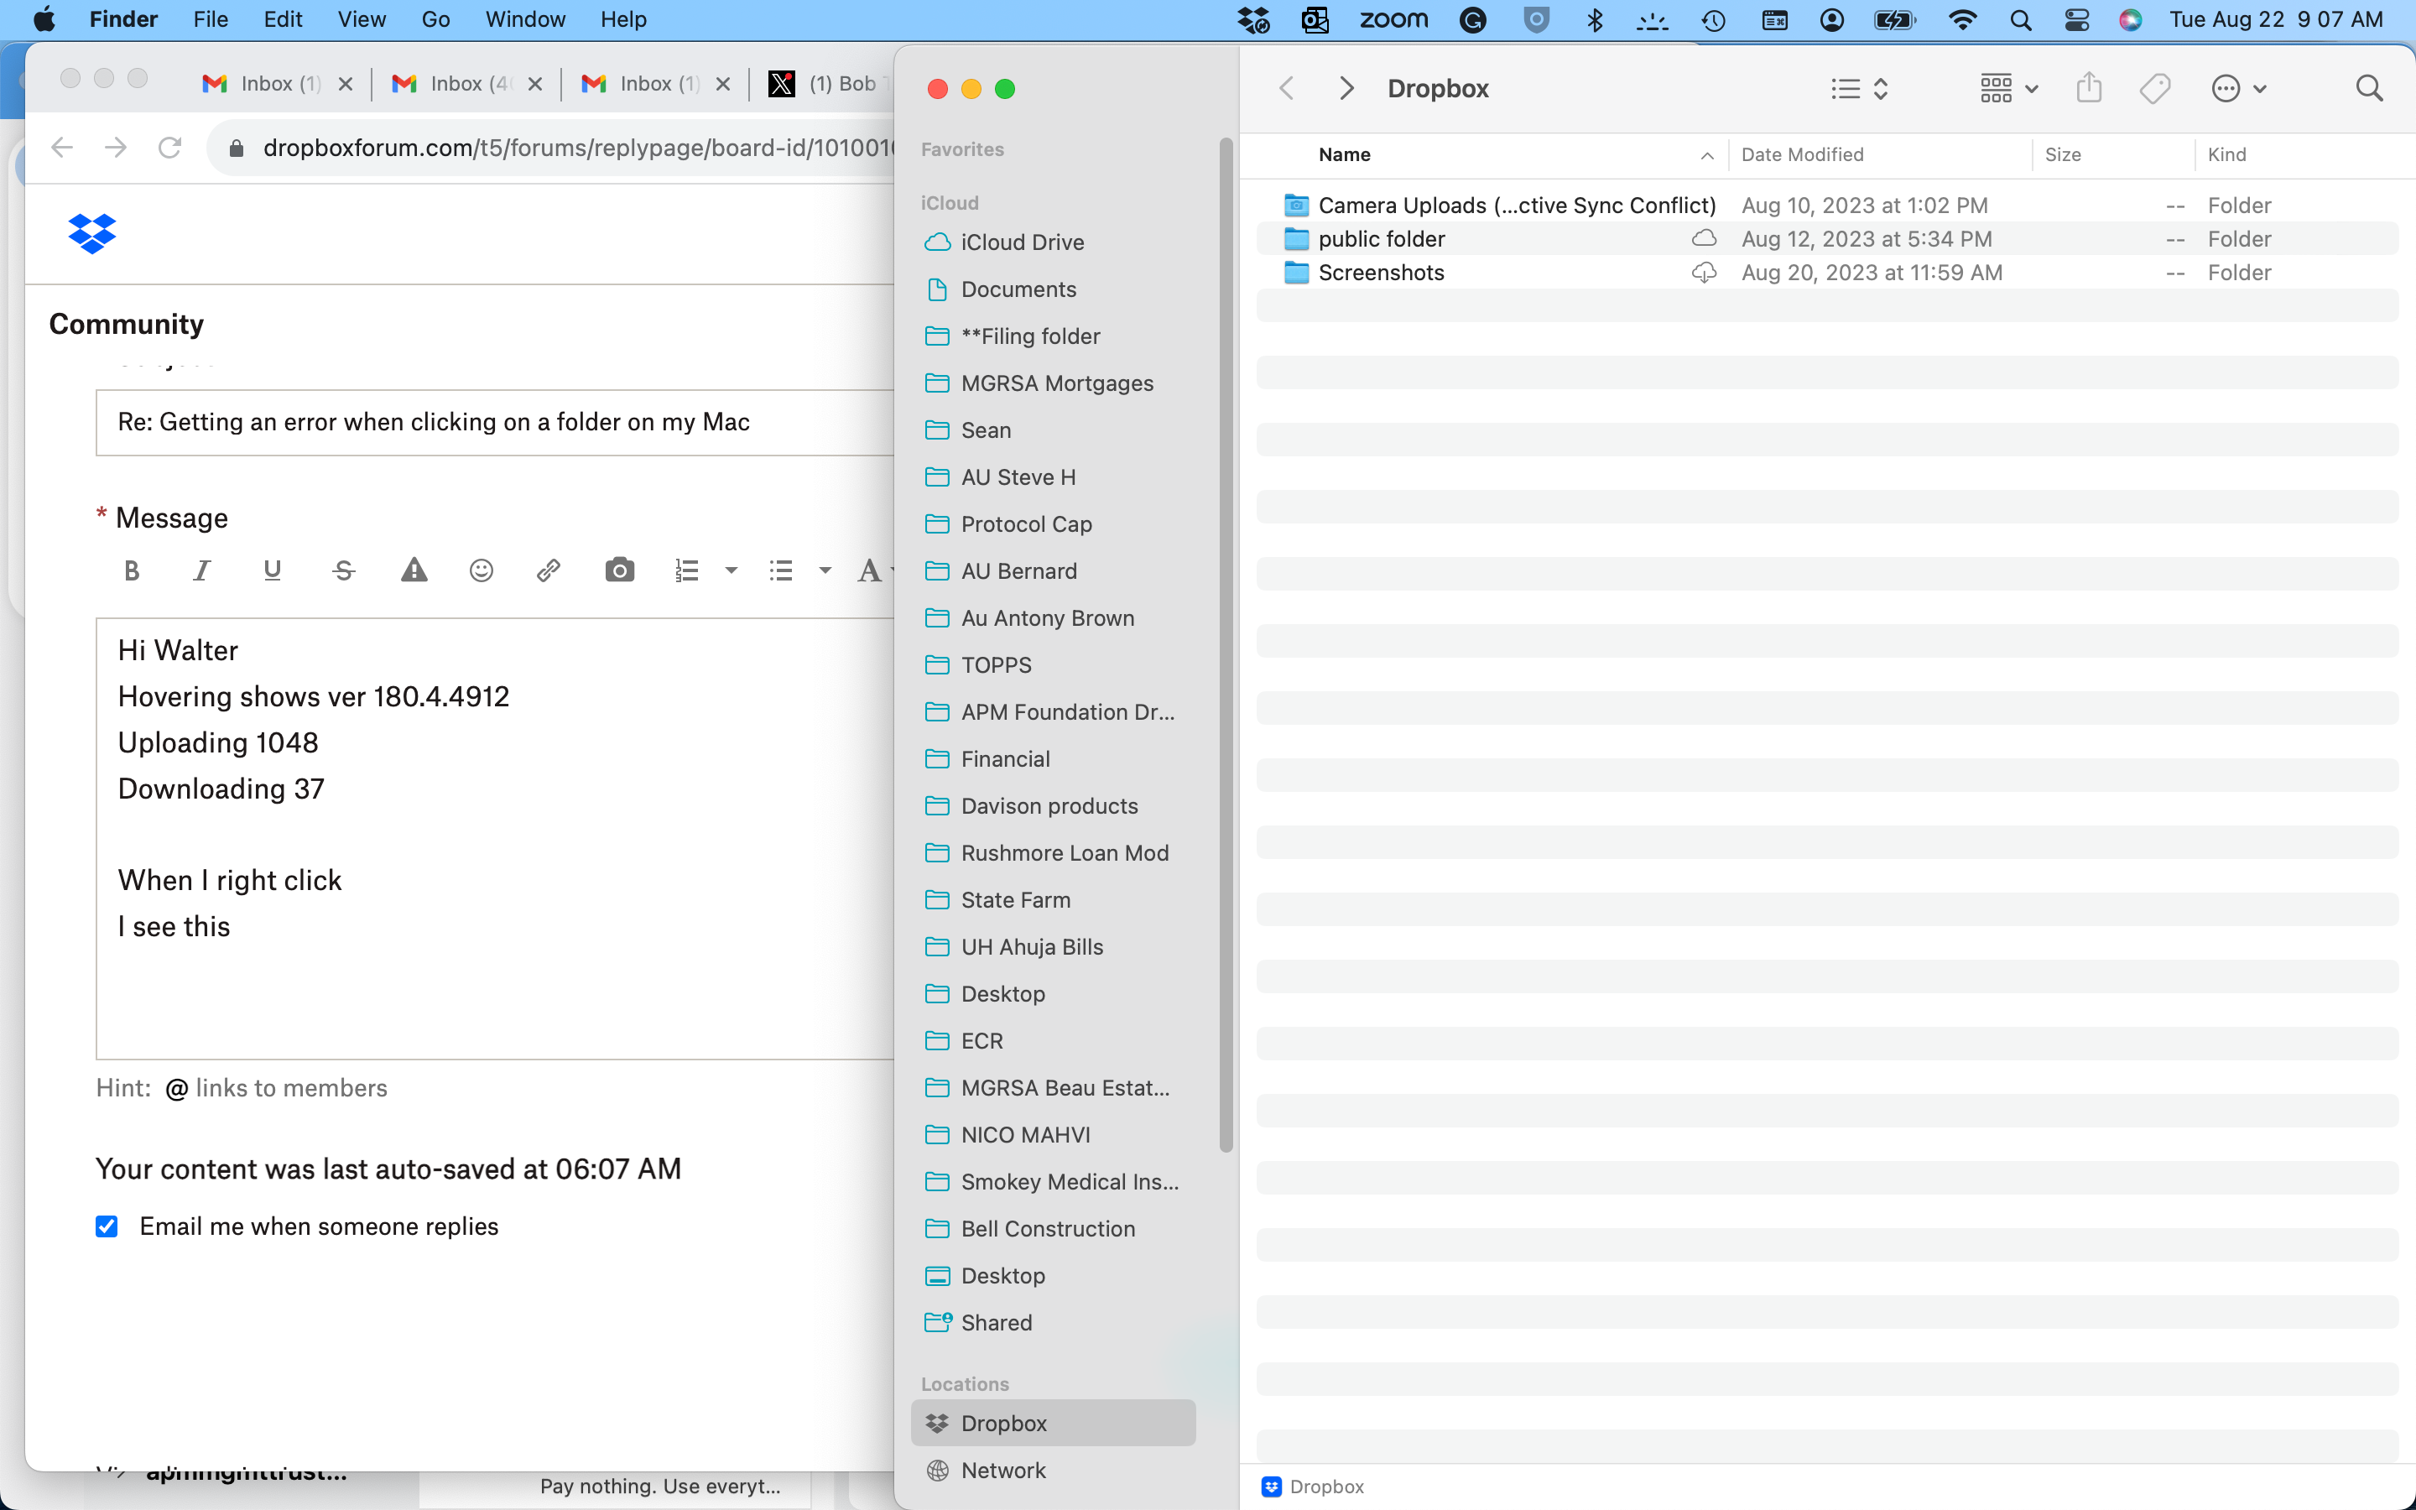Click Dropbox in Finder path bar

(1313, 1486)
